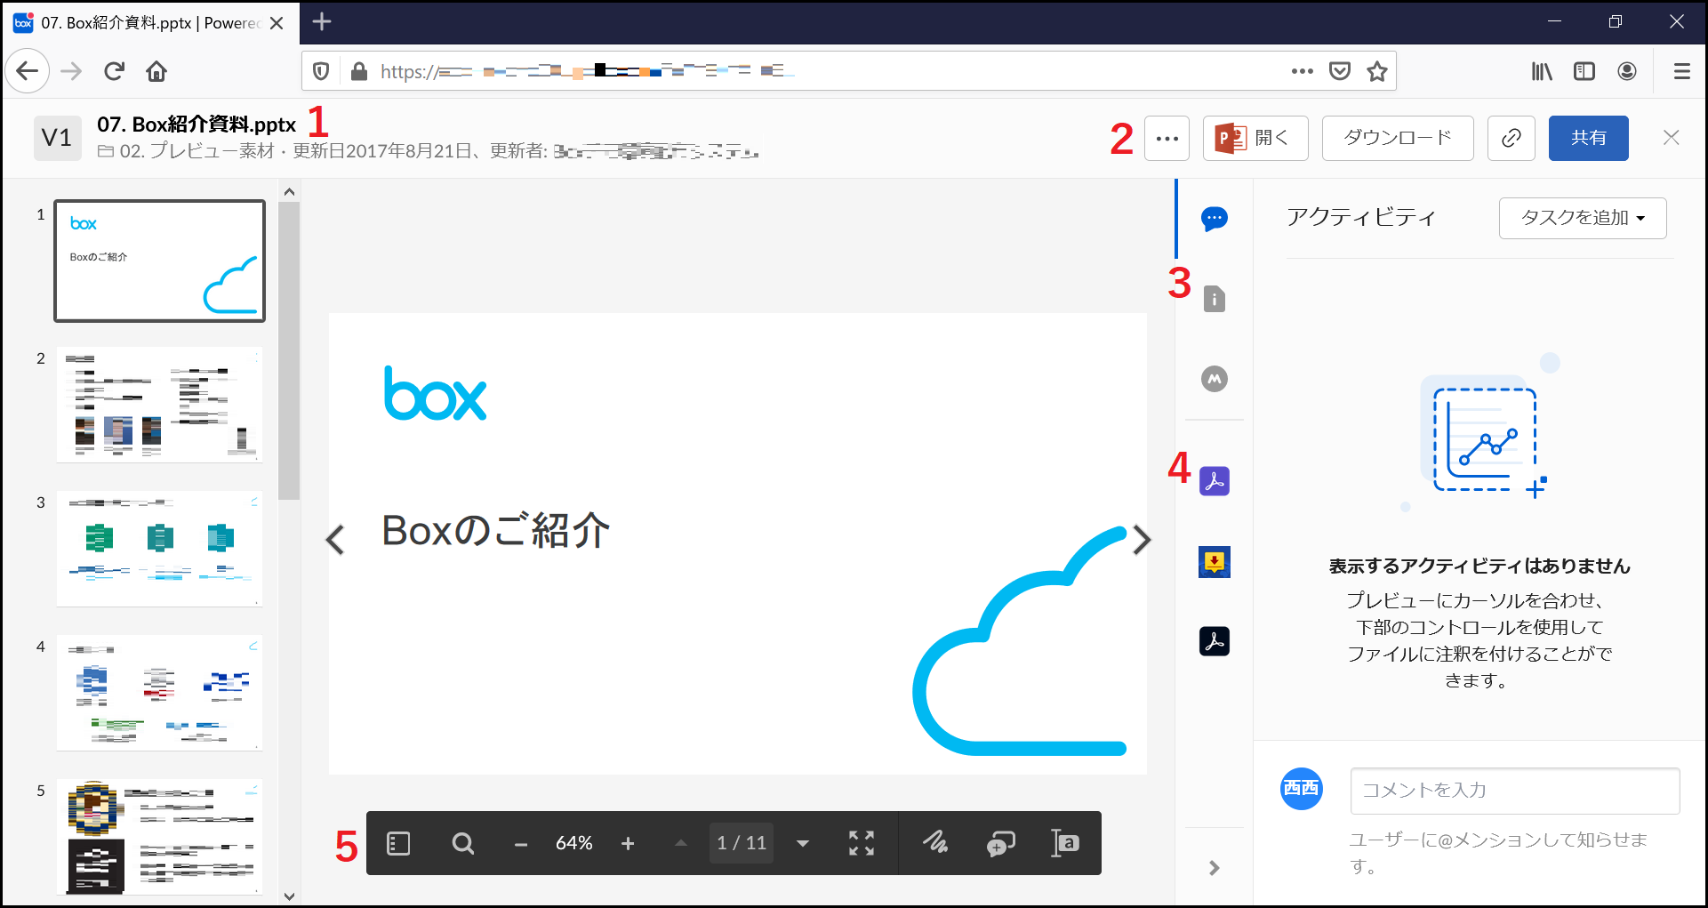1708x908 pixels.
Task: Open the Firefox hamburger menu
Action: coord(1682,71)
